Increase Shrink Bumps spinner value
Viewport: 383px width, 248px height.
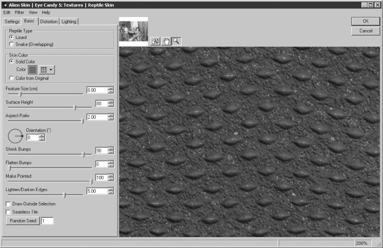[111, 149]
